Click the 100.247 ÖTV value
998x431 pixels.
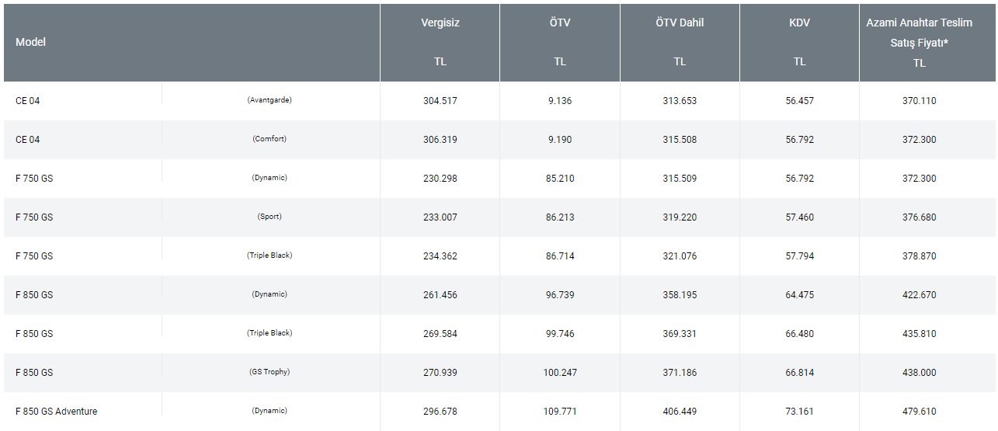point(560,373)
